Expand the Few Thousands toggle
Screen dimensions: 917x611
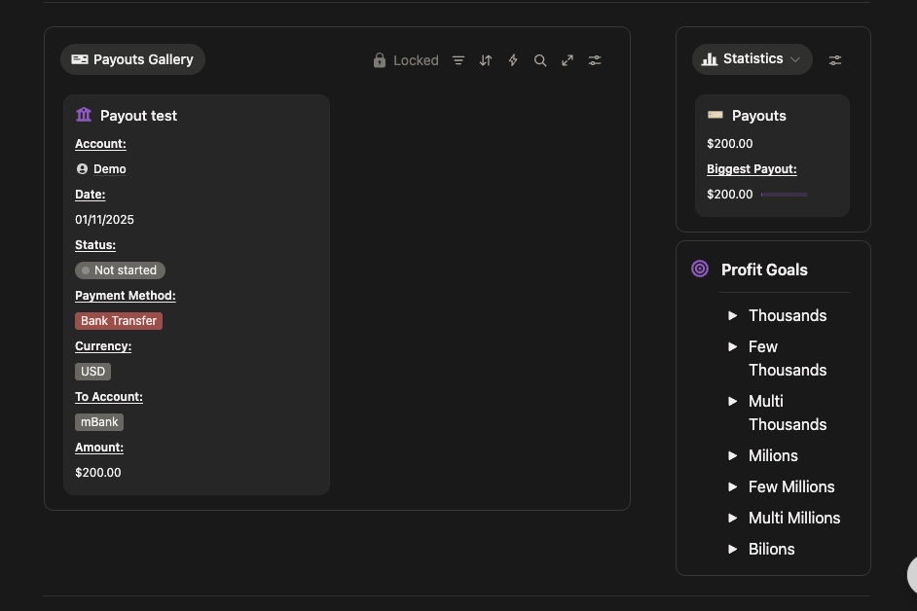coord(733,346)
